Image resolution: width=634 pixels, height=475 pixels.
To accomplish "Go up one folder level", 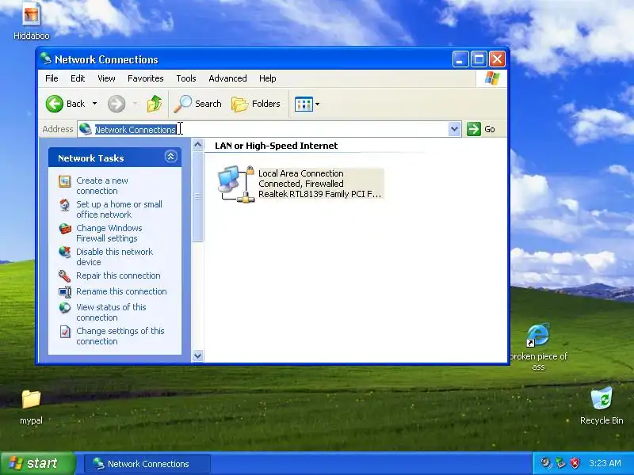I will point(154,104).
